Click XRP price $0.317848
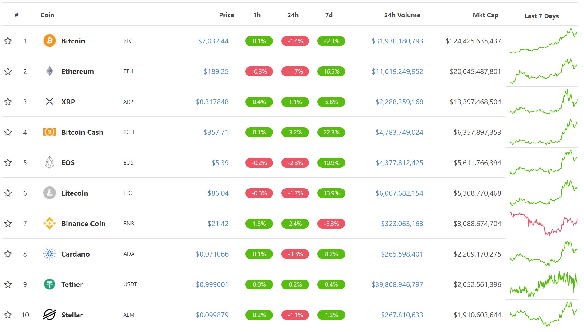This screenshot has height=332, width=584. (212, 102)
